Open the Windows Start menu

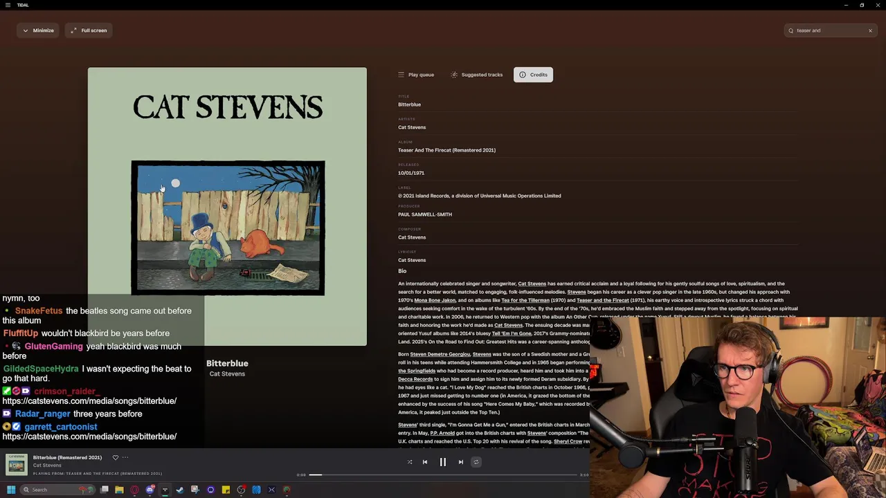pos(11,490)
